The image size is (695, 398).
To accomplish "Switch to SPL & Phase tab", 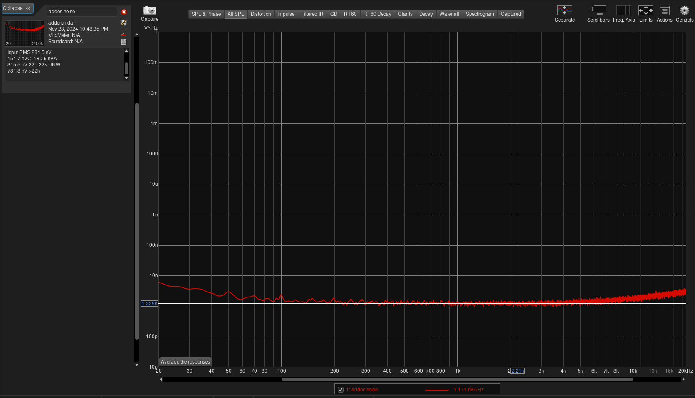I will point(206,14).
